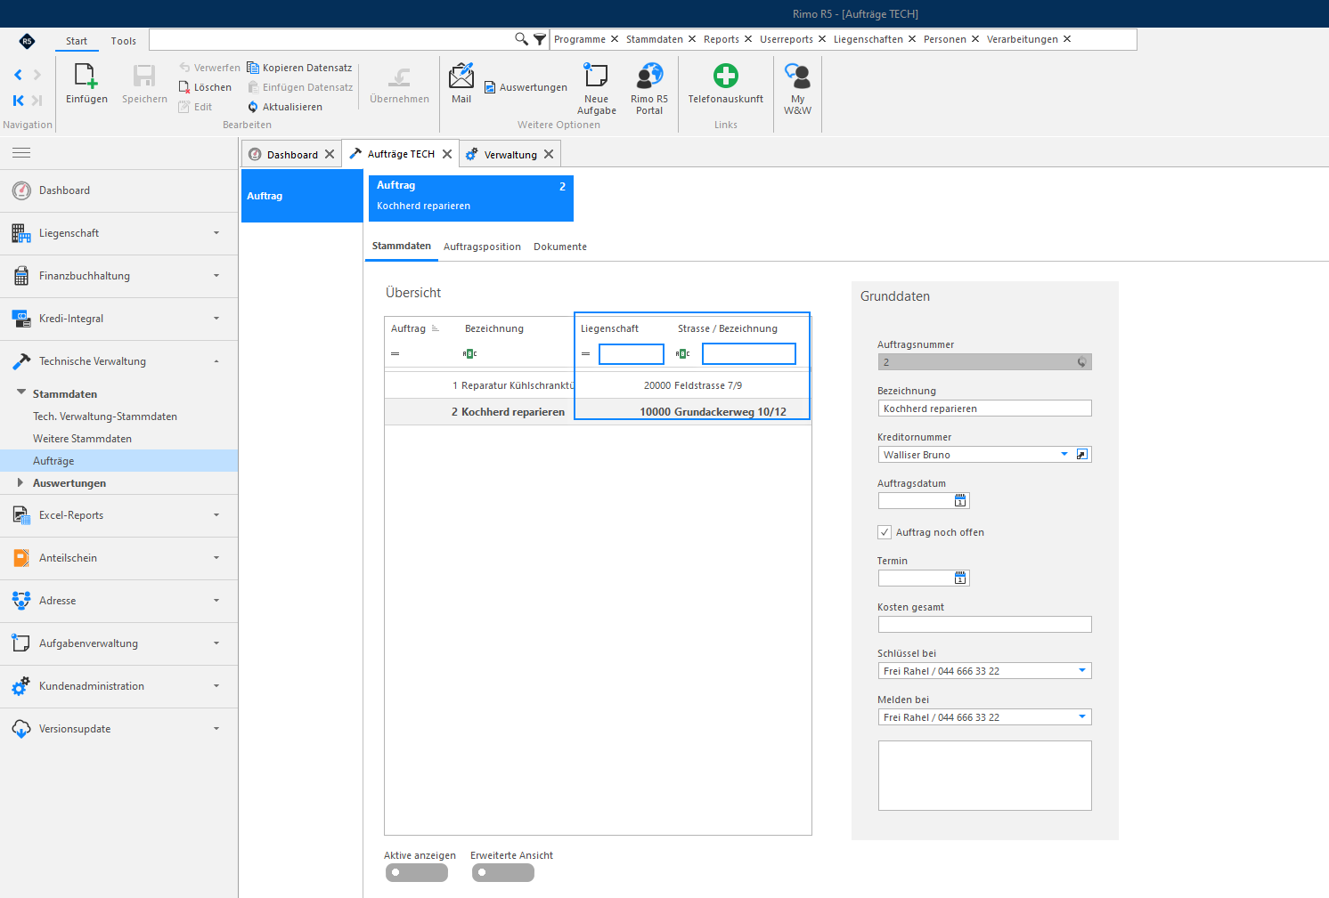The height and width of the screenshot is (898, 1329).
Task: Jump to the first record arrow
Action: click(x=18, y=101)
